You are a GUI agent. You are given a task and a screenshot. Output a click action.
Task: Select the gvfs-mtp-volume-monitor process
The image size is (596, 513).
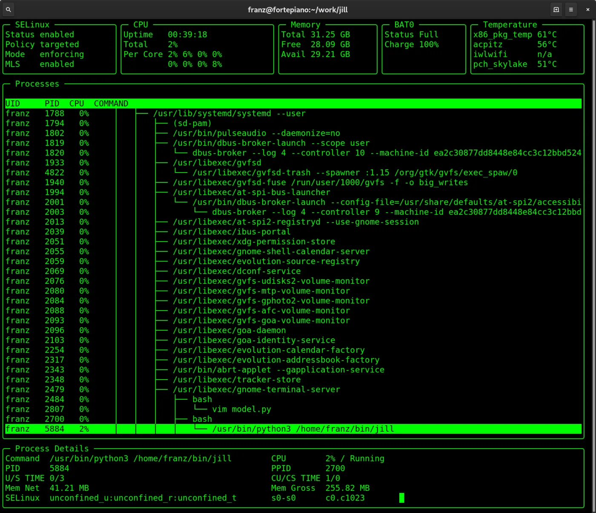(x=293, y=291)
